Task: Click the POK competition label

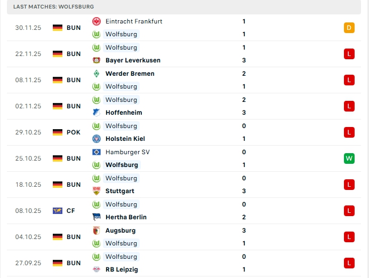Action: 74,132
